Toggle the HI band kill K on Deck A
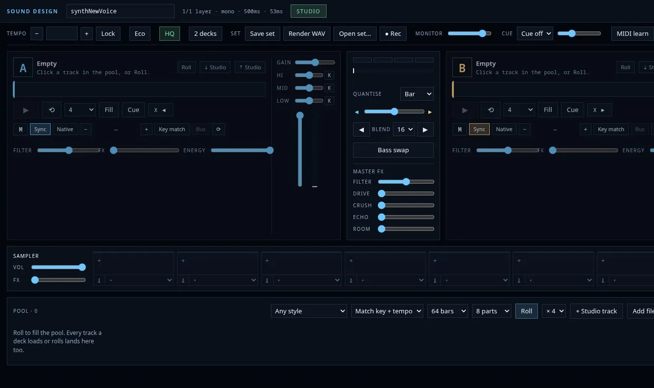Viewport: 654px width, 388px height. [329, 75]
